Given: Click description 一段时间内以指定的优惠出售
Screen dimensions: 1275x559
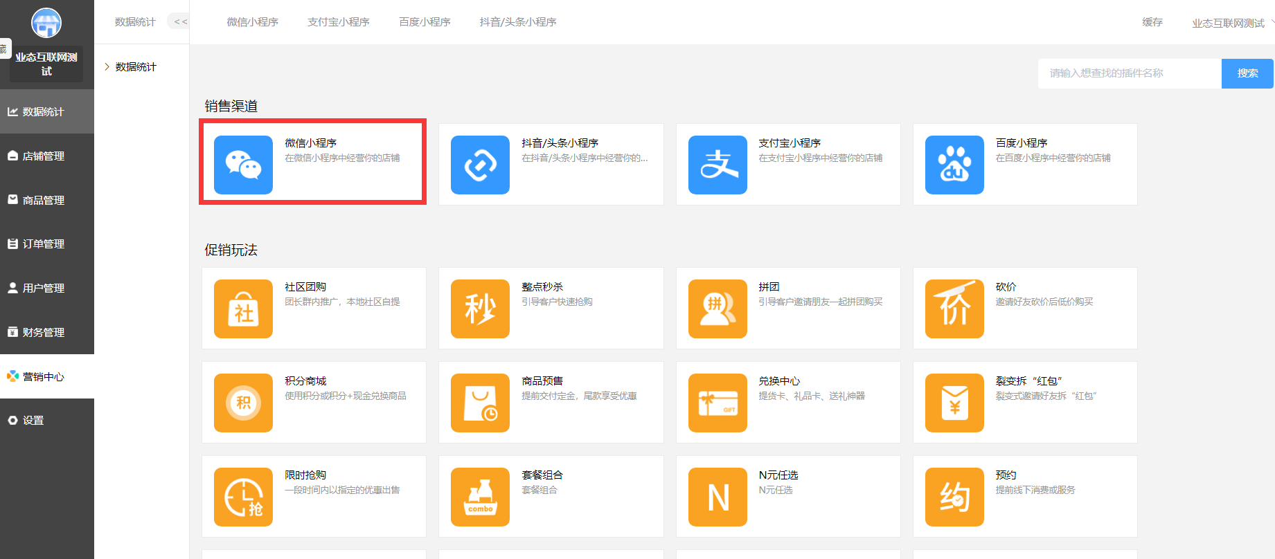Looking at the screenshot, I should [x=342, y=490].
